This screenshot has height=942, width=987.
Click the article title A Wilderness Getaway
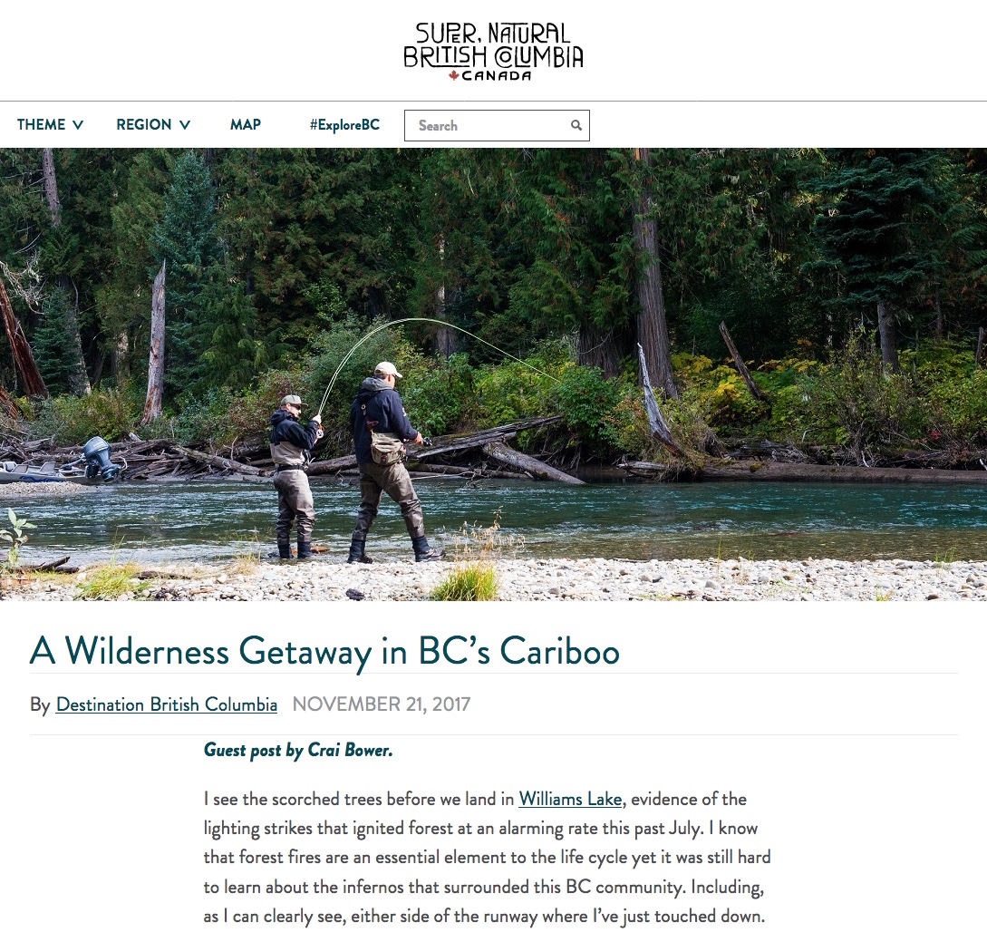tap(324, 651)
